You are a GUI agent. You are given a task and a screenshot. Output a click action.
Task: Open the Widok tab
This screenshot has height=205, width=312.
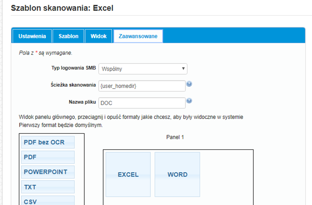click(x=98, y=36)
